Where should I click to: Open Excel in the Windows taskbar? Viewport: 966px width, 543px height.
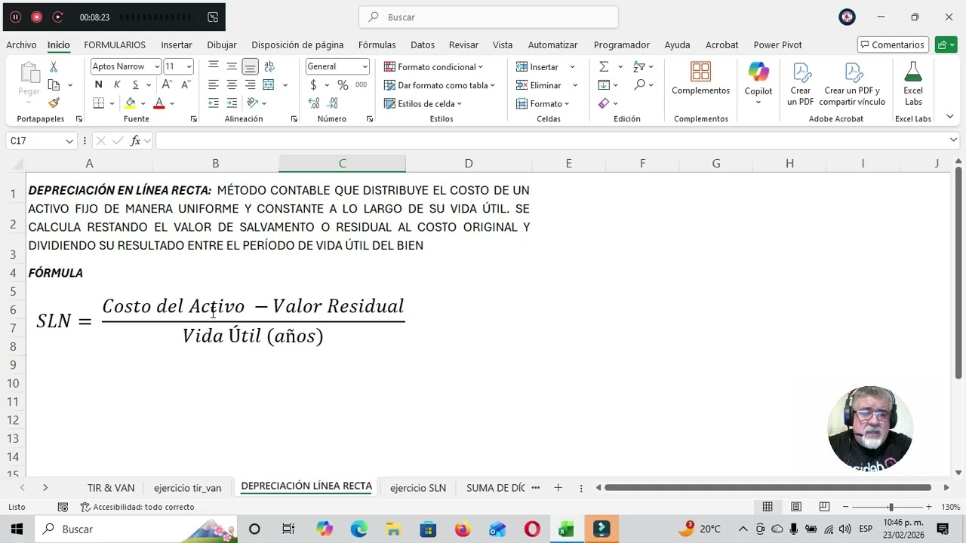coord(566,529)
